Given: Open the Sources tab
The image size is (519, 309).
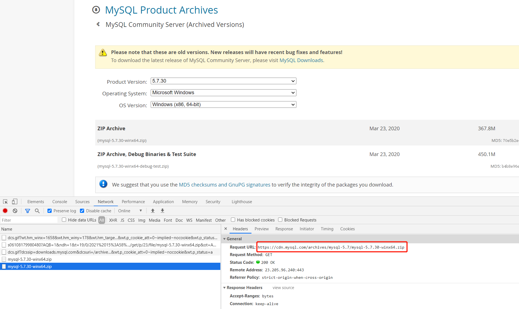Looking at the screenshot, I should click(82, 202).
